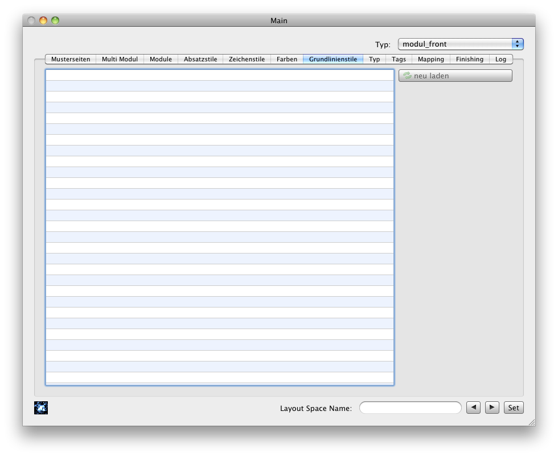The width and height of the screenshot is (558, 457).
Task: Click the next arrow button
Action: pos(492,408)
